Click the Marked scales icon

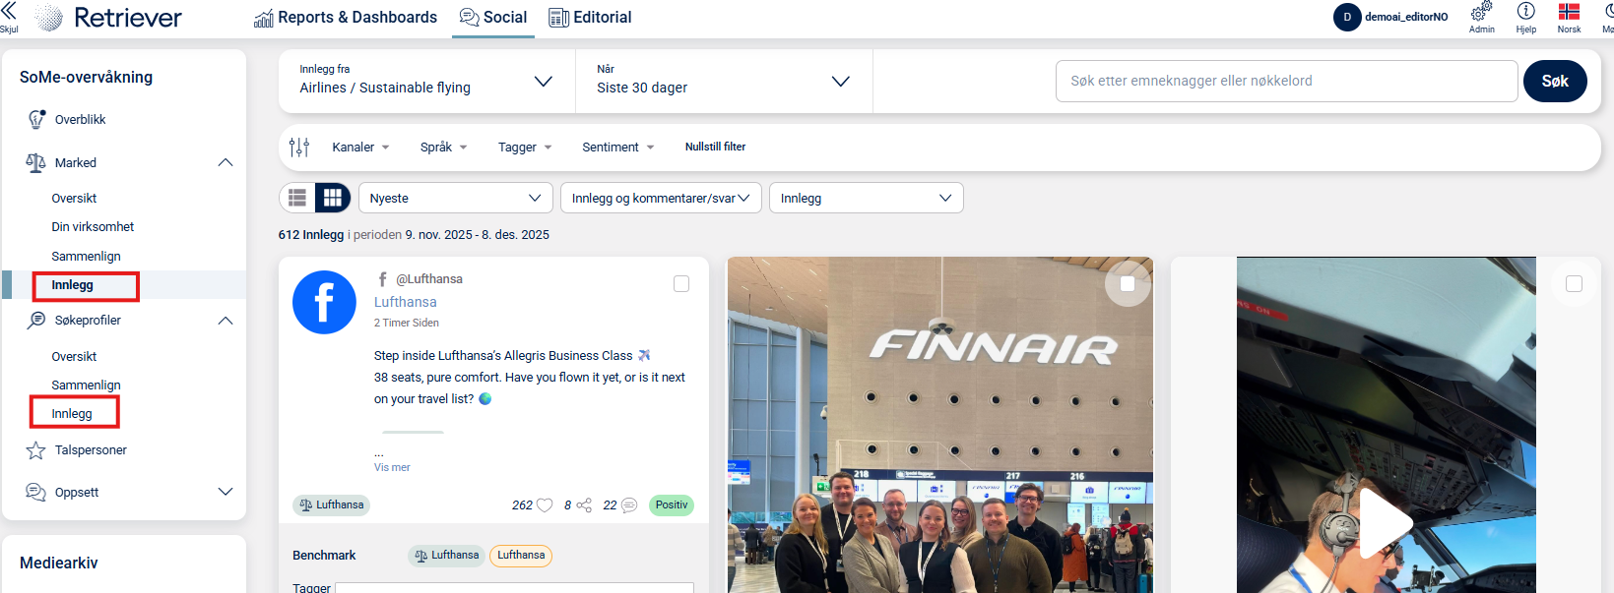point(36,162)
